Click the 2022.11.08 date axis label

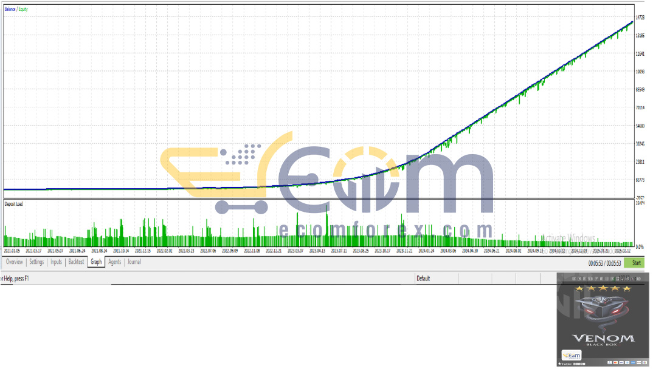tap(252, 251)
